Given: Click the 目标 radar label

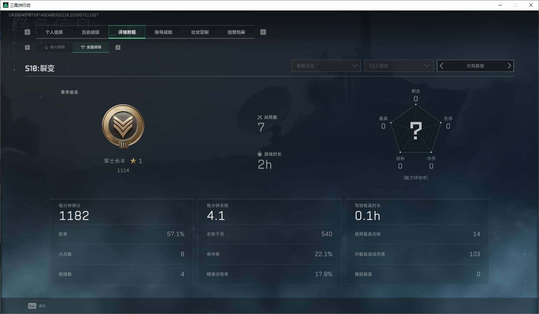Looking at the screenshot, I should coord(400,158).
